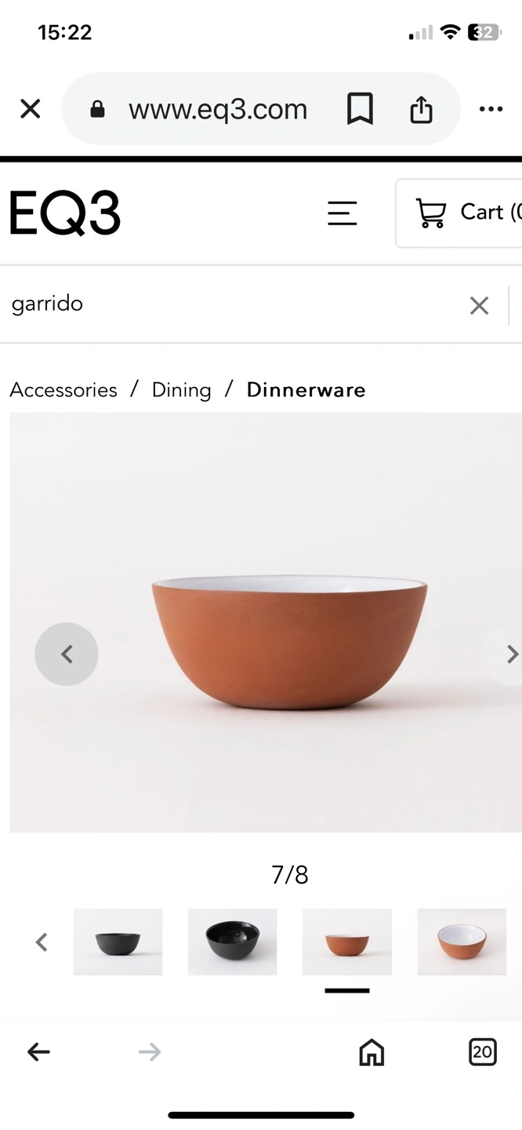Close the in-app browser with X
522x1130 pixels.
point(30,109)
